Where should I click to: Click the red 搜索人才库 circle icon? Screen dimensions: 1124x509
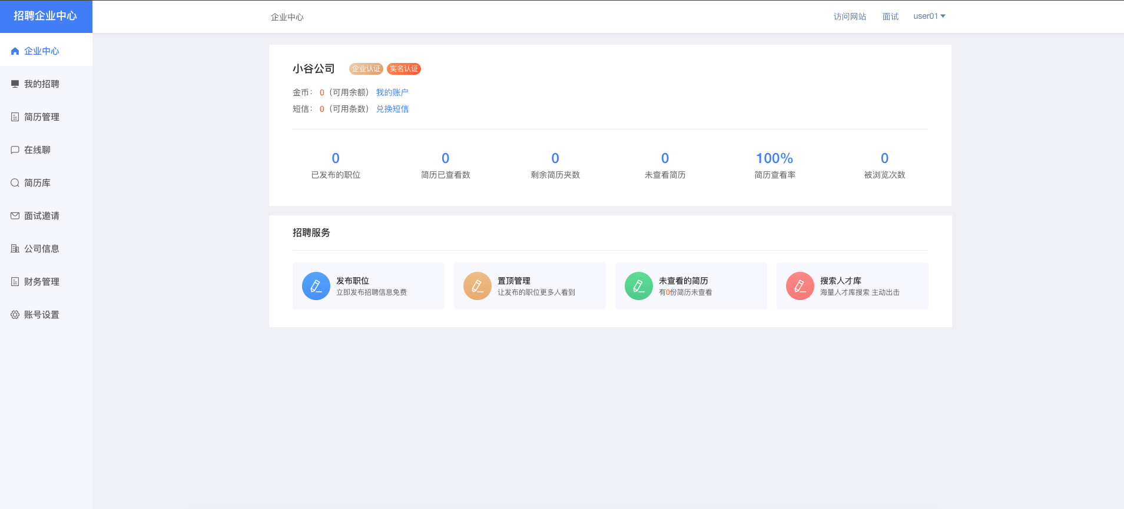tap(800, 286)
